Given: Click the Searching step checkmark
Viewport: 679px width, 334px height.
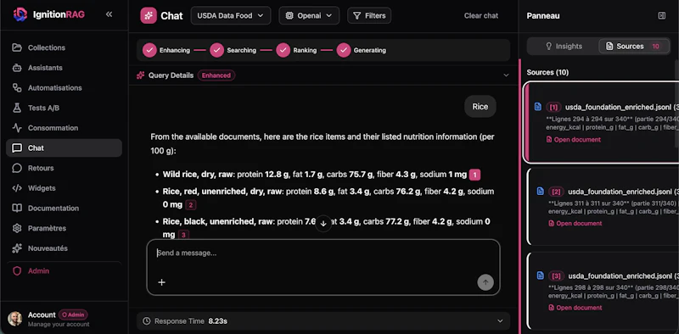Looking at the screenshot, I should [x=217, y=50].
